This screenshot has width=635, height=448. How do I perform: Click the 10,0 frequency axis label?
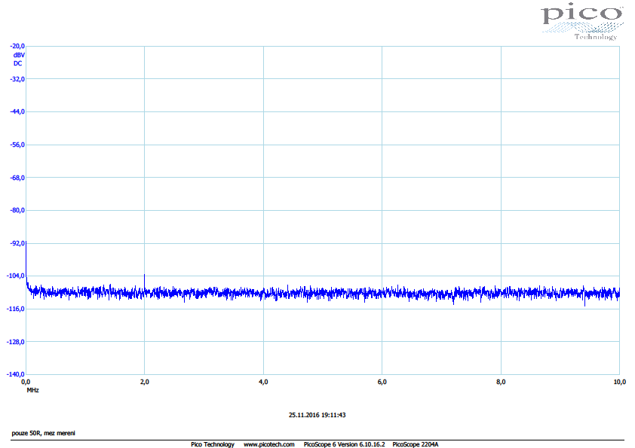620,382
